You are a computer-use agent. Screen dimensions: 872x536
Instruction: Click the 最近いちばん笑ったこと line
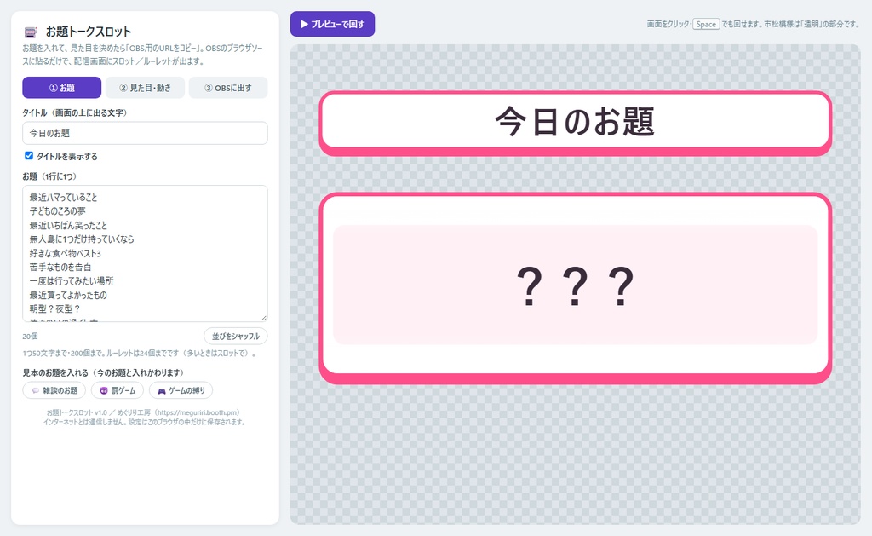click(x=68, y=225)
